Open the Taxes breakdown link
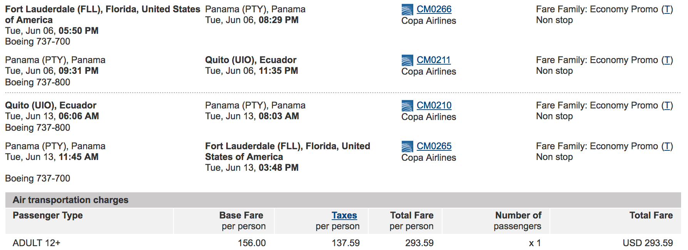Viewport: 688px width, 250px height. coord(344,215)
